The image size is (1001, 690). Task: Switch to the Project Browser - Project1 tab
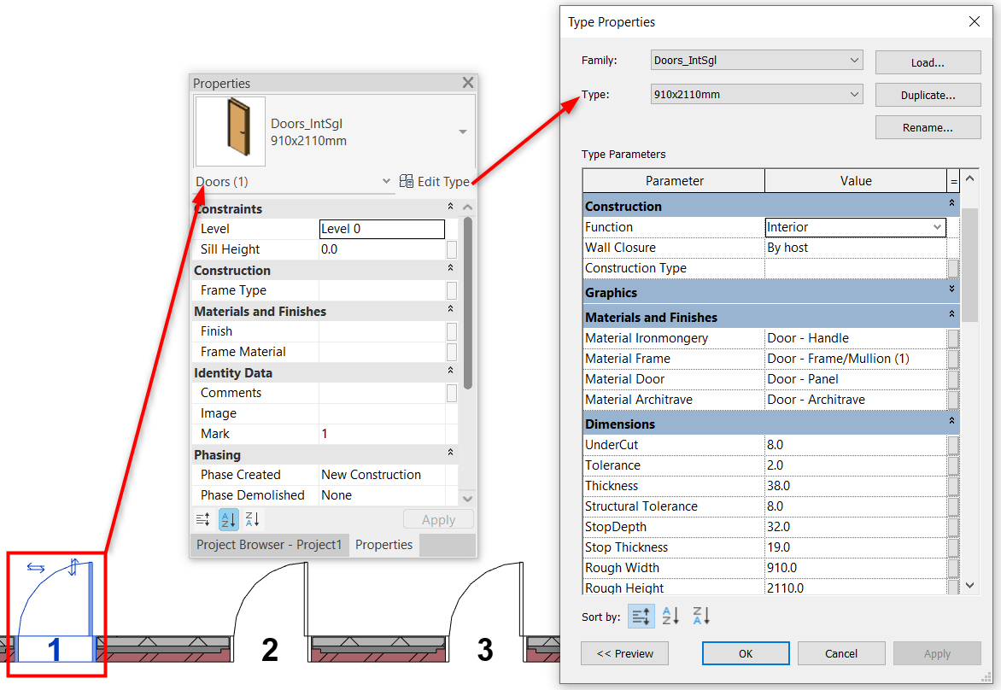[x=269, y=545]
